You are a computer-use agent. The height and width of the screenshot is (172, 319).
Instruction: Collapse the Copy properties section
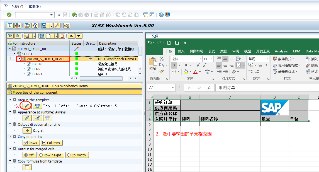10,136
